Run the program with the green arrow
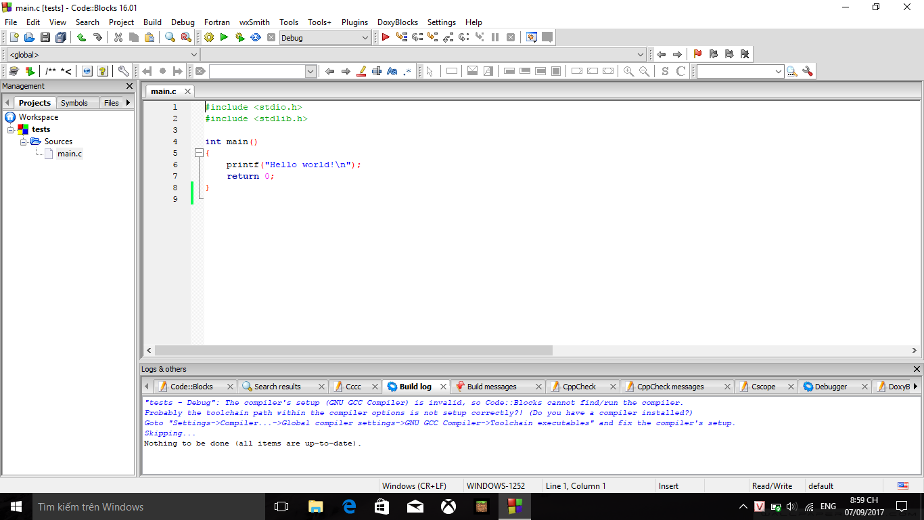The image size is (924, 520). pyautogui.click(x=224, y=38)
